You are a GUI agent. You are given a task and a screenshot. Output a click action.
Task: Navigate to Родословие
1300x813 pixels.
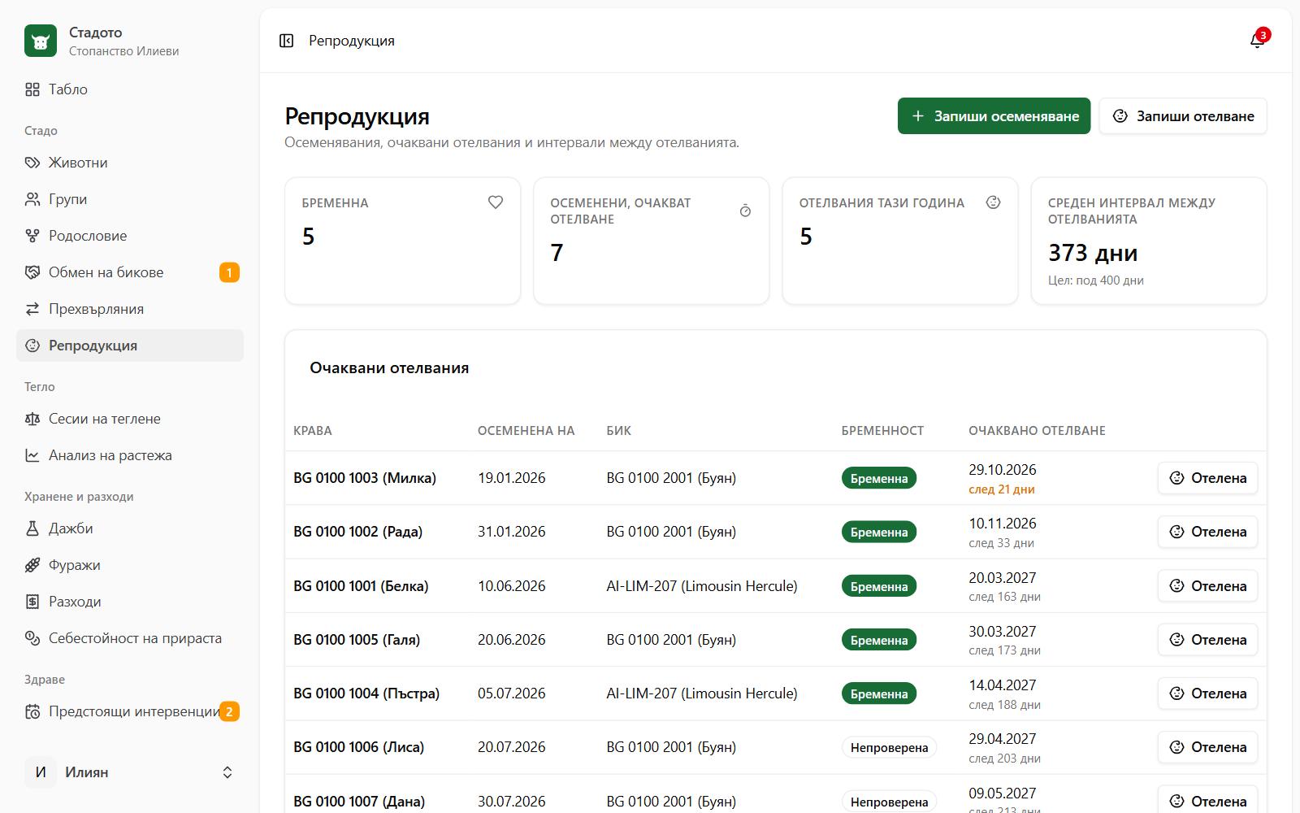click(130, 236)
